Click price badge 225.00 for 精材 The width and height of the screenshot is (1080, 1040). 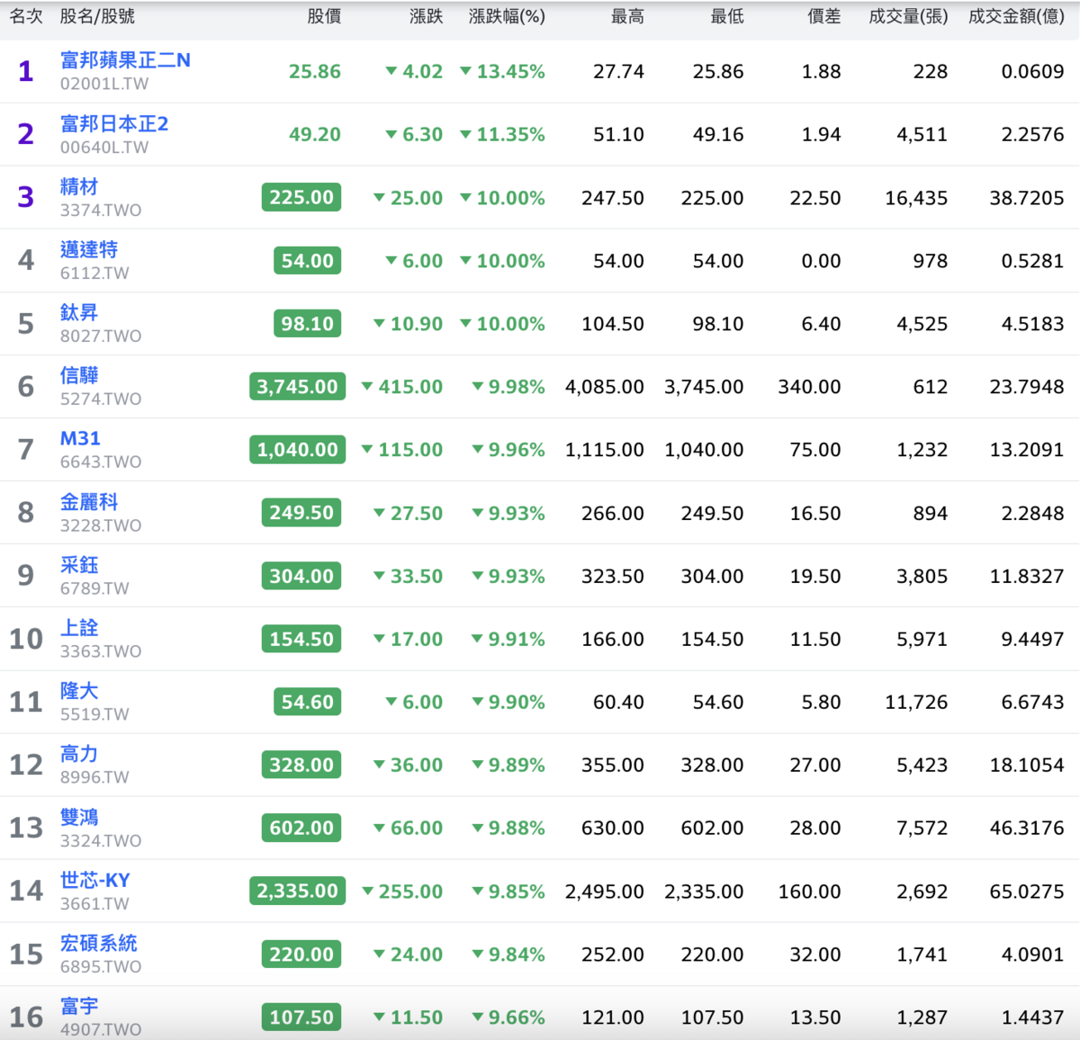point(301,197)
